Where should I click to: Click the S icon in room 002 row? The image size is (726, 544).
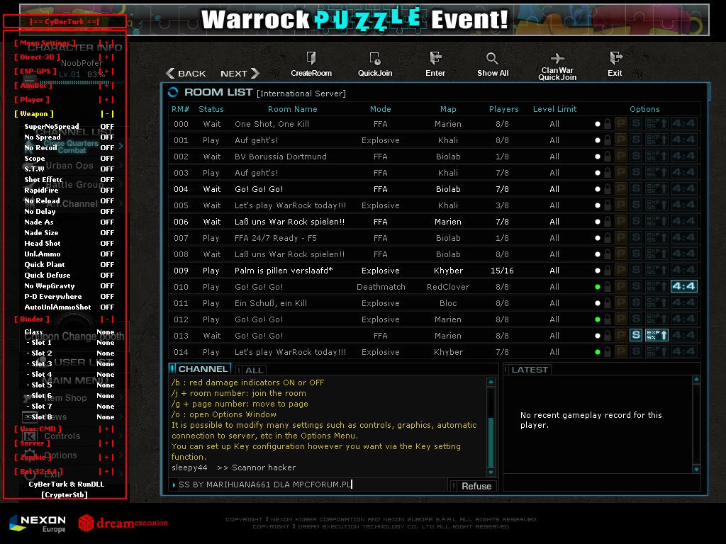click(636, 157)
